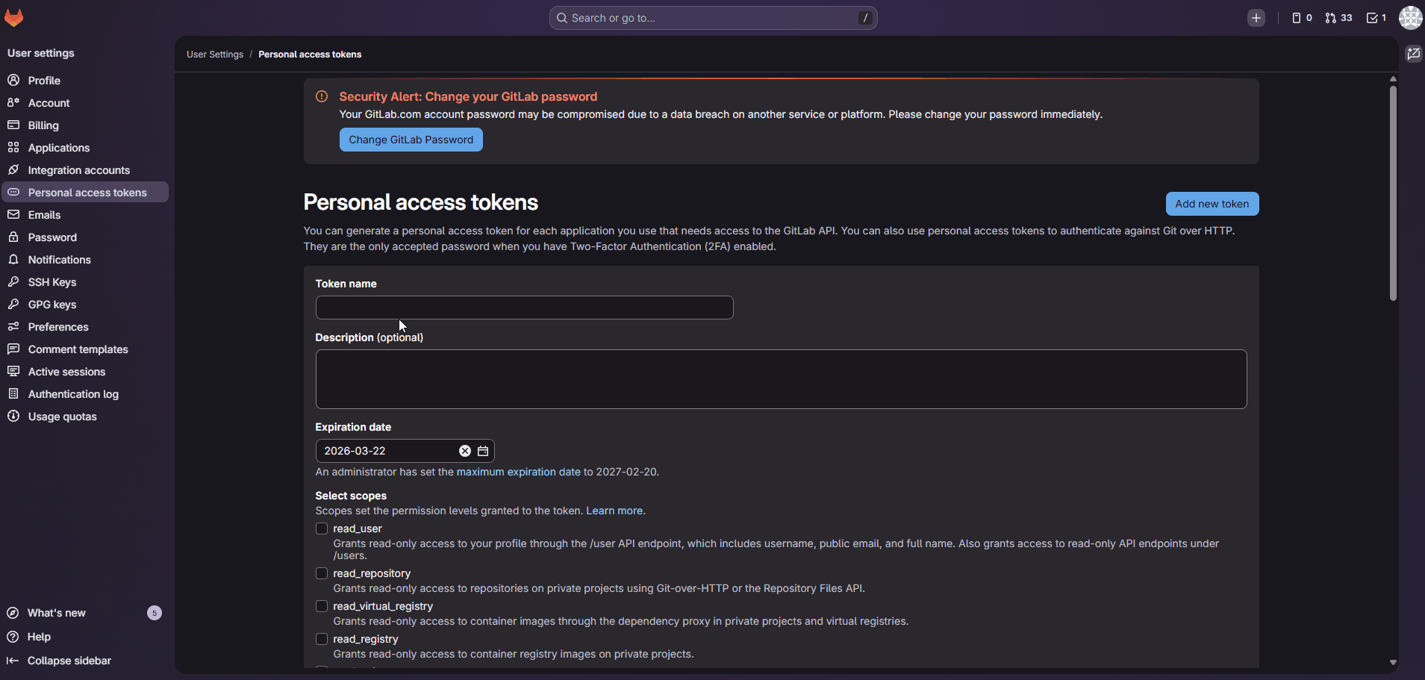The height and width of the screenshot is (680, 1425).
Task: Enable the read_registry scope
Action: 321,639
